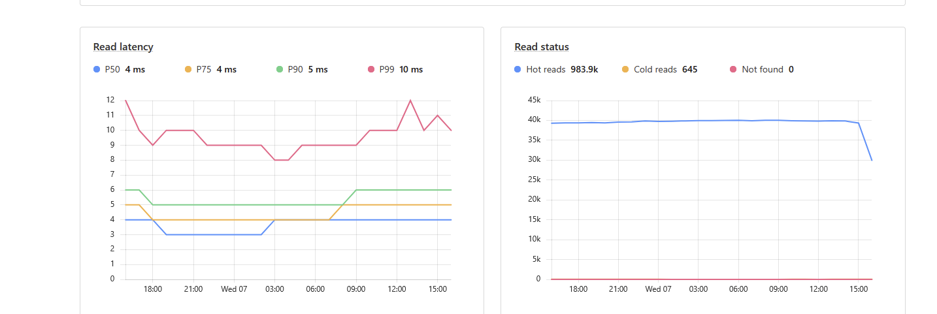Click the P99 12 ms peak near 13:00
This screenshot has height=314, width=937.
pyautogui.click(x=410, y=101)
